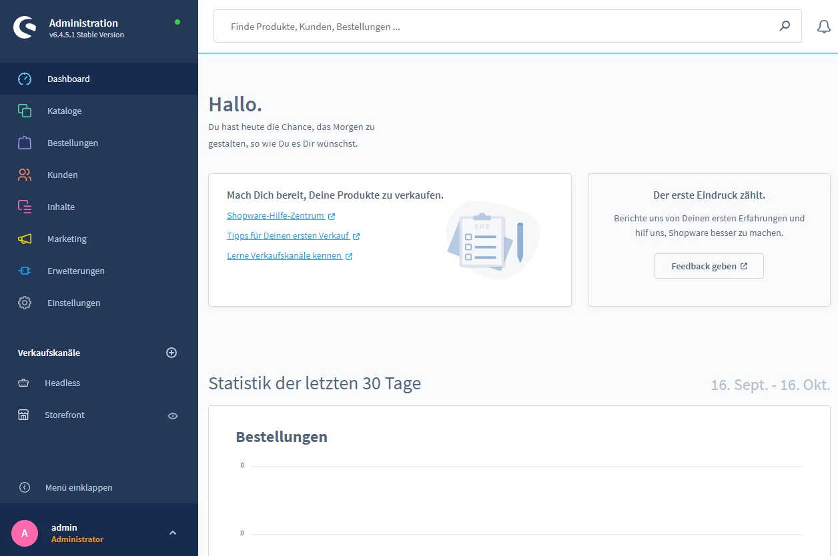Viewport: 838px width, 556px height.
Task: Open Bestellungen via its bag icon
Action: tap(25, 143)
